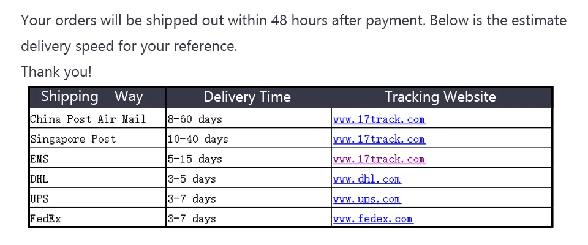Select the Delivery Time column header
Viewport: 588px width, 245px height.
pos(248,97)
